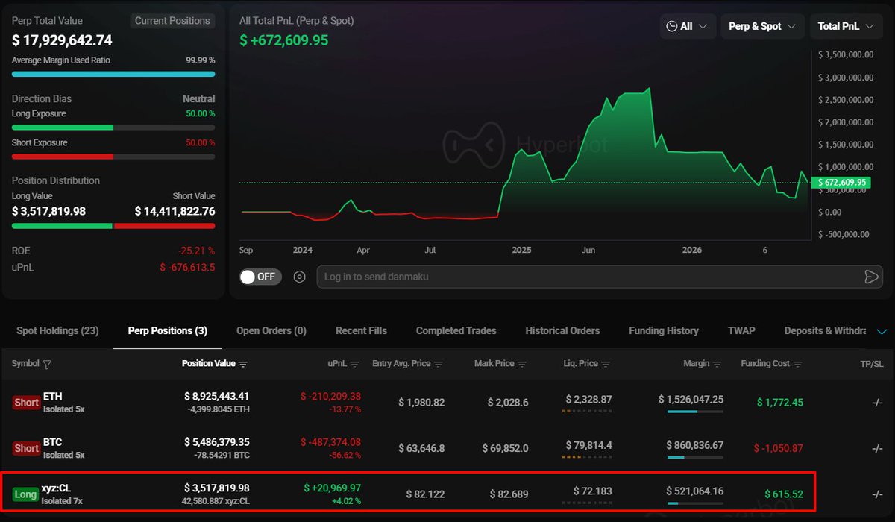Select the Perp Positions (3) tab
895x522 pixels.
click(x=168, y=330)
